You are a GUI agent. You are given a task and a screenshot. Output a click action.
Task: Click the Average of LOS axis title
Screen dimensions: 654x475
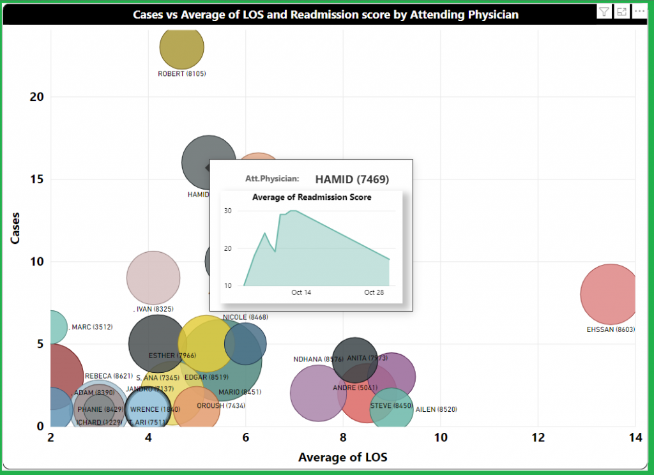click(342, 457)
